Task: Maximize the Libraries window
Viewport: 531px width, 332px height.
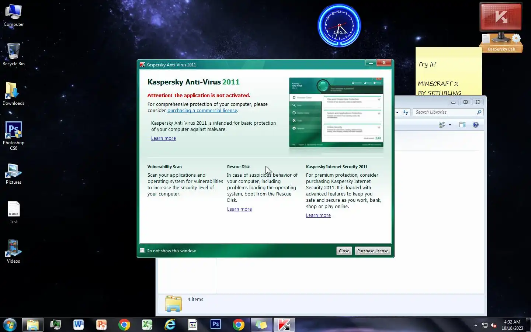Action: (x=465, y=102)
